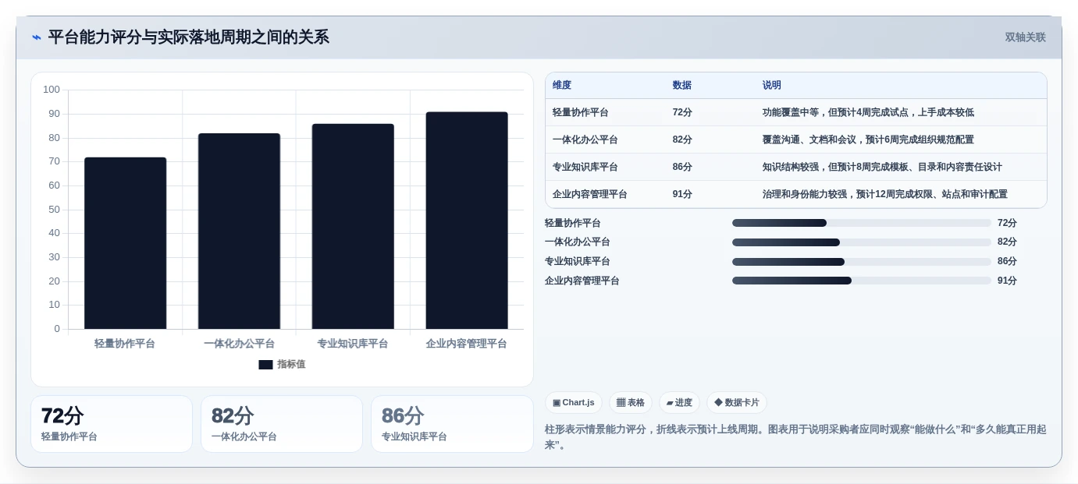This screenshot has width=1078, height=484.
Task: Click the blue lightning icon beside title
Action: pos(37,37)
